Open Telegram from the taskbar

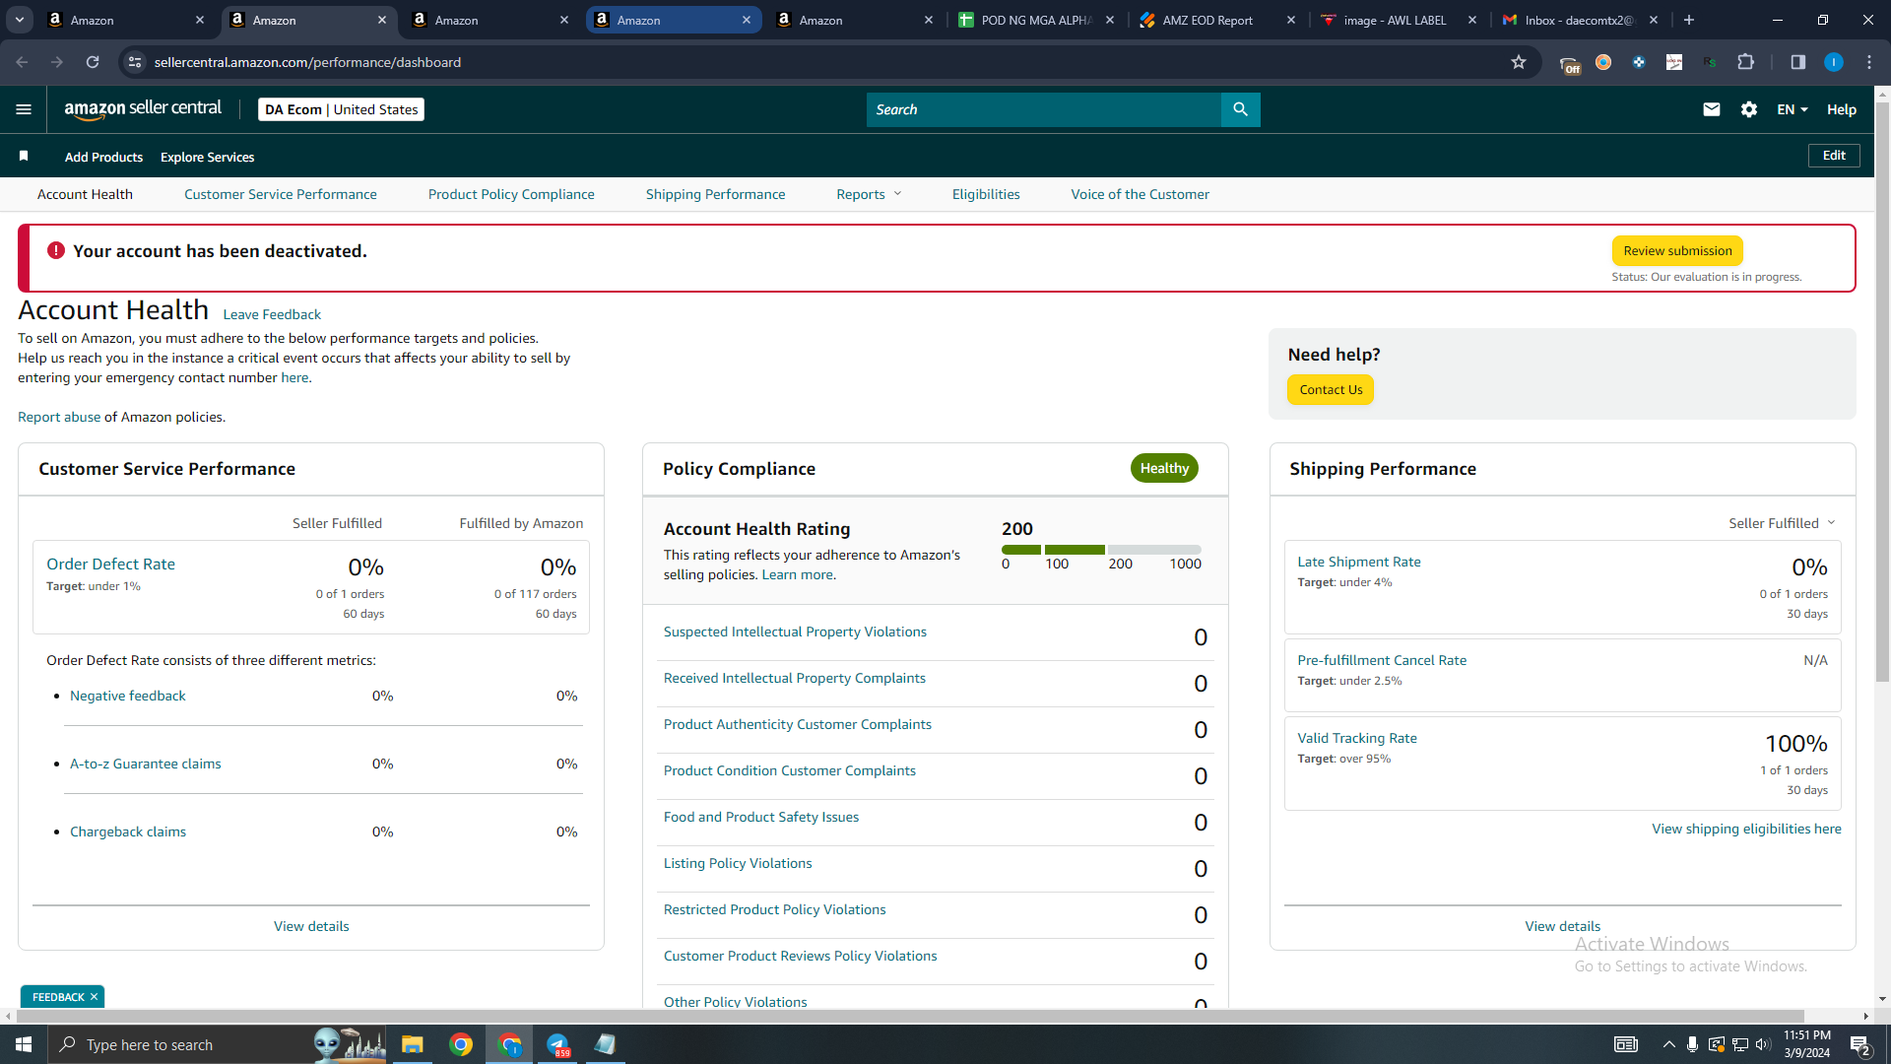pyautogui.click(x=558, y=1044)
